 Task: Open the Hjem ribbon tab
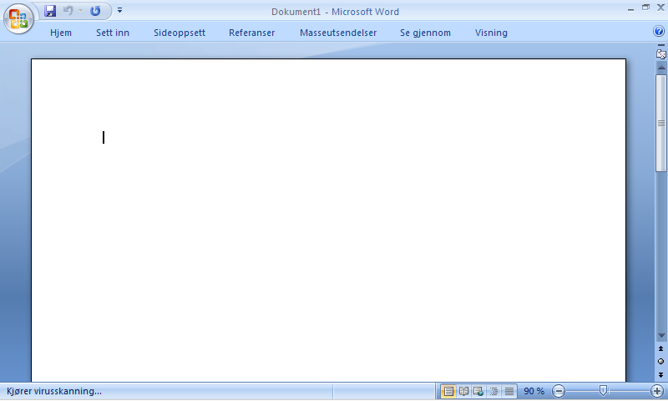coord(61,33)
